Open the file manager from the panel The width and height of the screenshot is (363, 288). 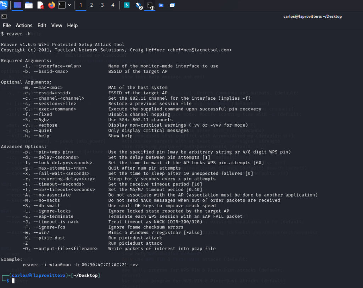[x=29, y=5]
